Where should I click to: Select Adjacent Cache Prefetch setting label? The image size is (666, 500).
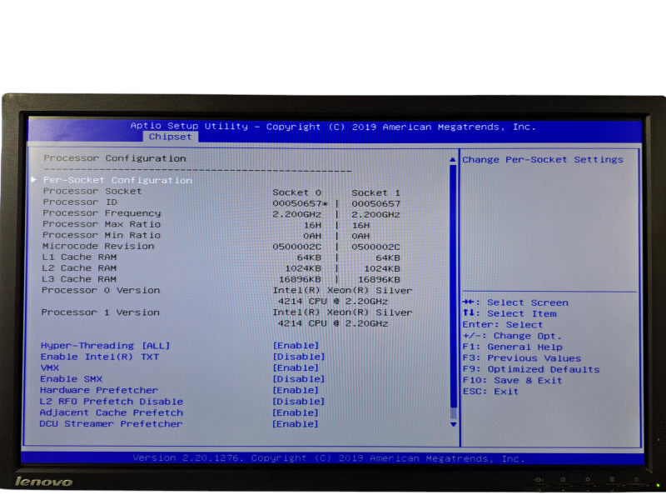click(x=112, y=412)
